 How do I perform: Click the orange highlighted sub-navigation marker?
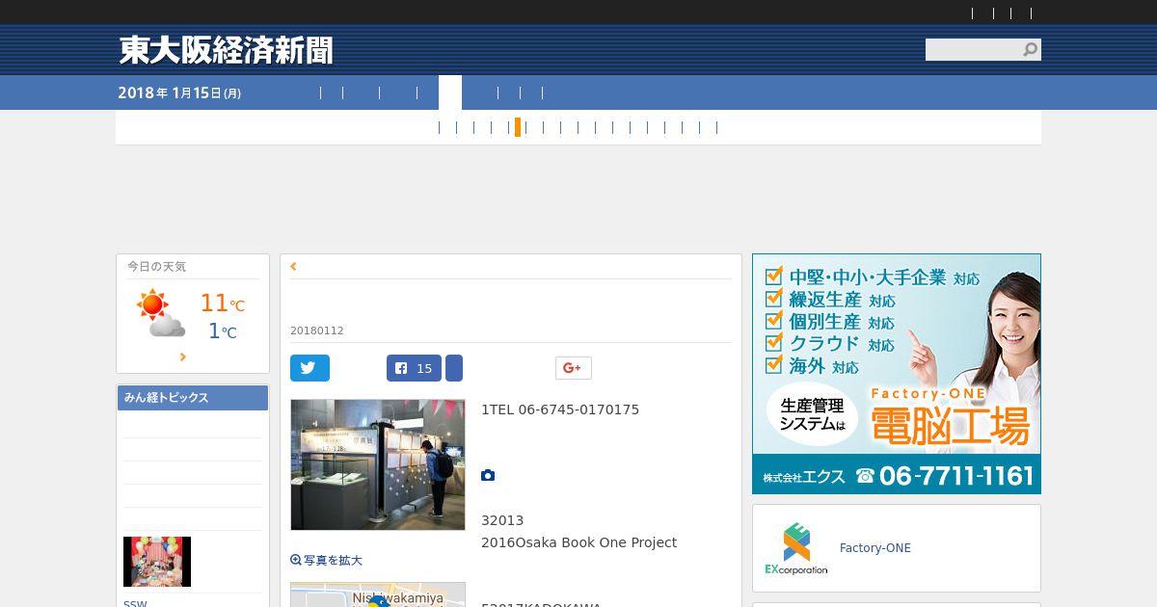click(x=518, y=127)
